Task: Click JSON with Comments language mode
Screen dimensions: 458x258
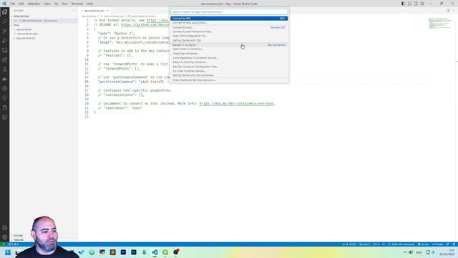Action: click(403, 244)
